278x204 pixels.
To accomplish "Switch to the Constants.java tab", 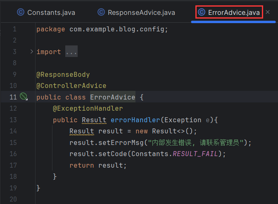I will point(46,12).
